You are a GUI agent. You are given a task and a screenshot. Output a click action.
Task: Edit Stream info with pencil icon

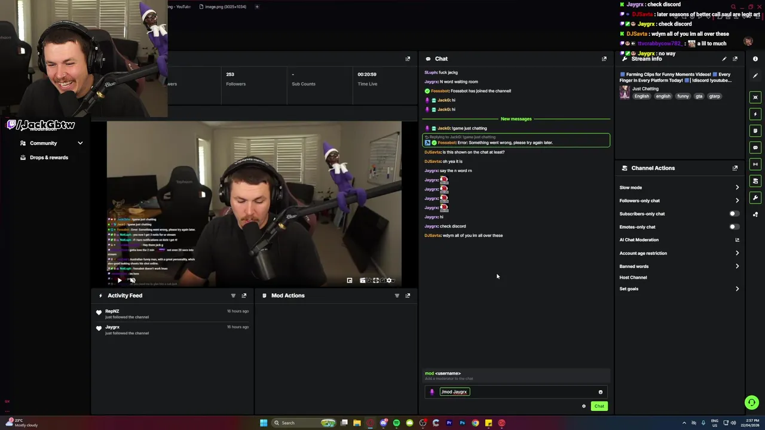click(x=724, y=59)
